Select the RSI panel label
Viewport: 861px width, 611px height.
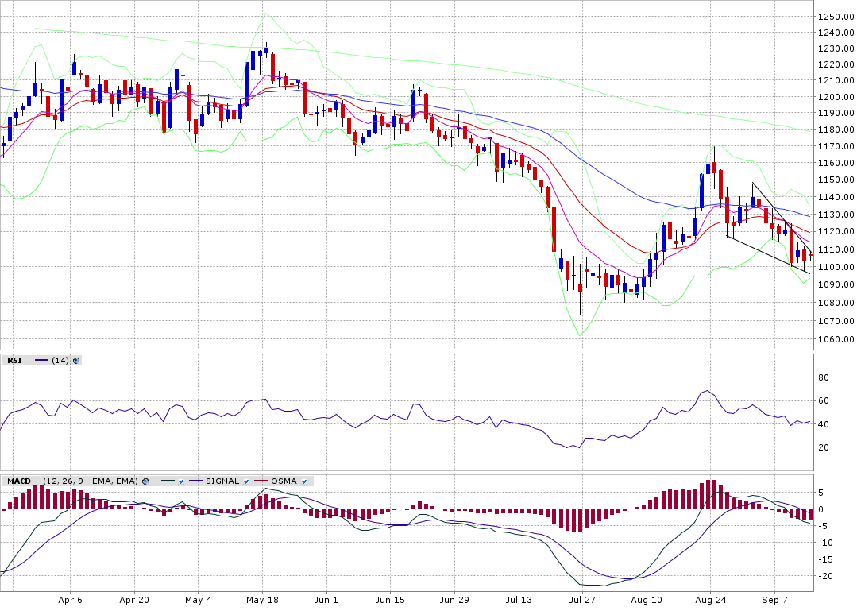(x=14, y=361)
